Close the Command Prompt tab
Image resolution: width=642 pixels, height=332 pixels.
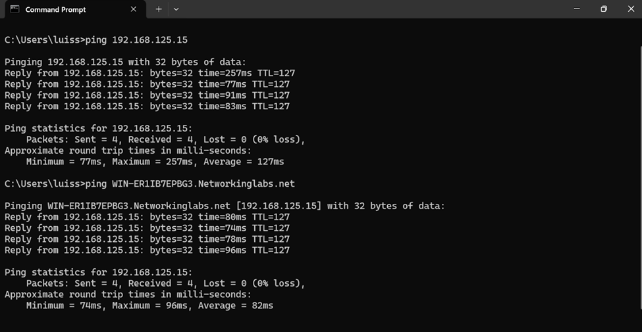(134, 9)
